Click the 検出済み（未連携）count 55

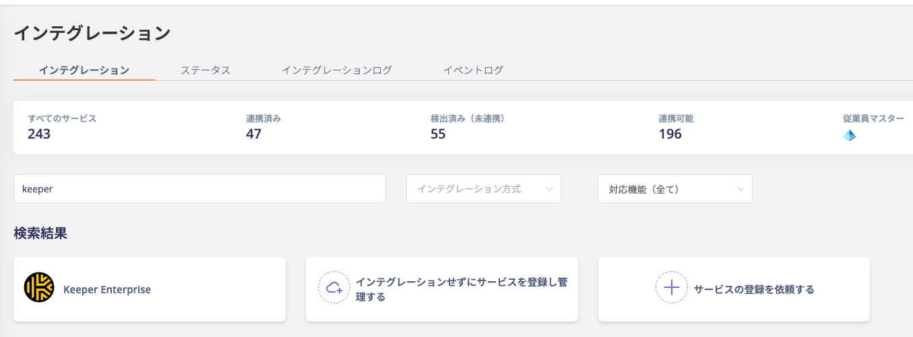(438, 134)
